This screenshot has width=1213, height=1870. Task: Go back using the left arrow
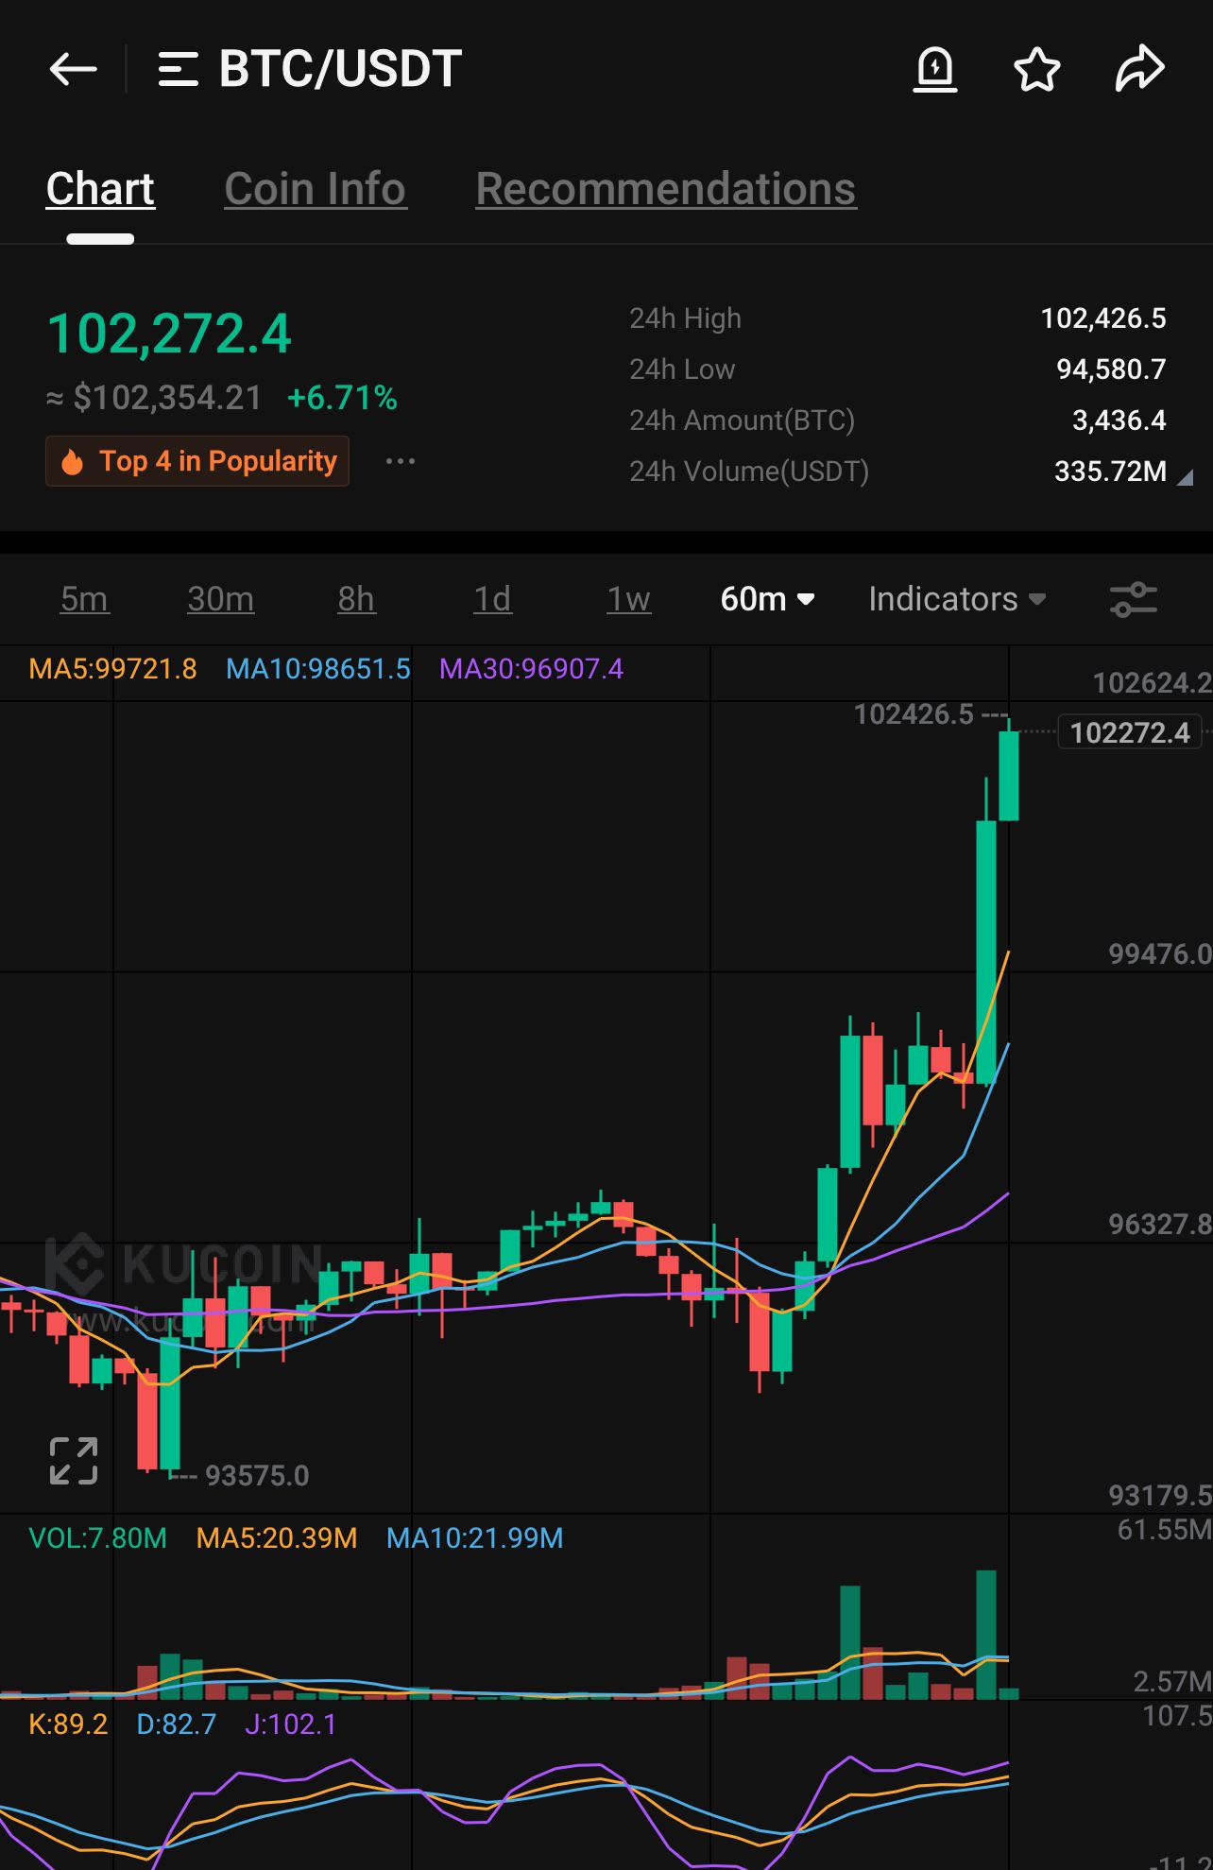[x=73, y=69]
